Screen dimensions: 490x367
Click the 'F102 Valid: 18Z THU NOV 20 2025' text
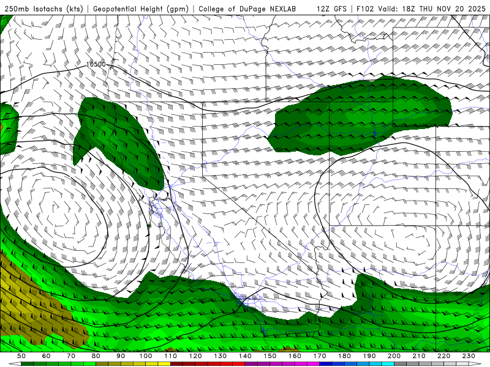coord(421,9)
